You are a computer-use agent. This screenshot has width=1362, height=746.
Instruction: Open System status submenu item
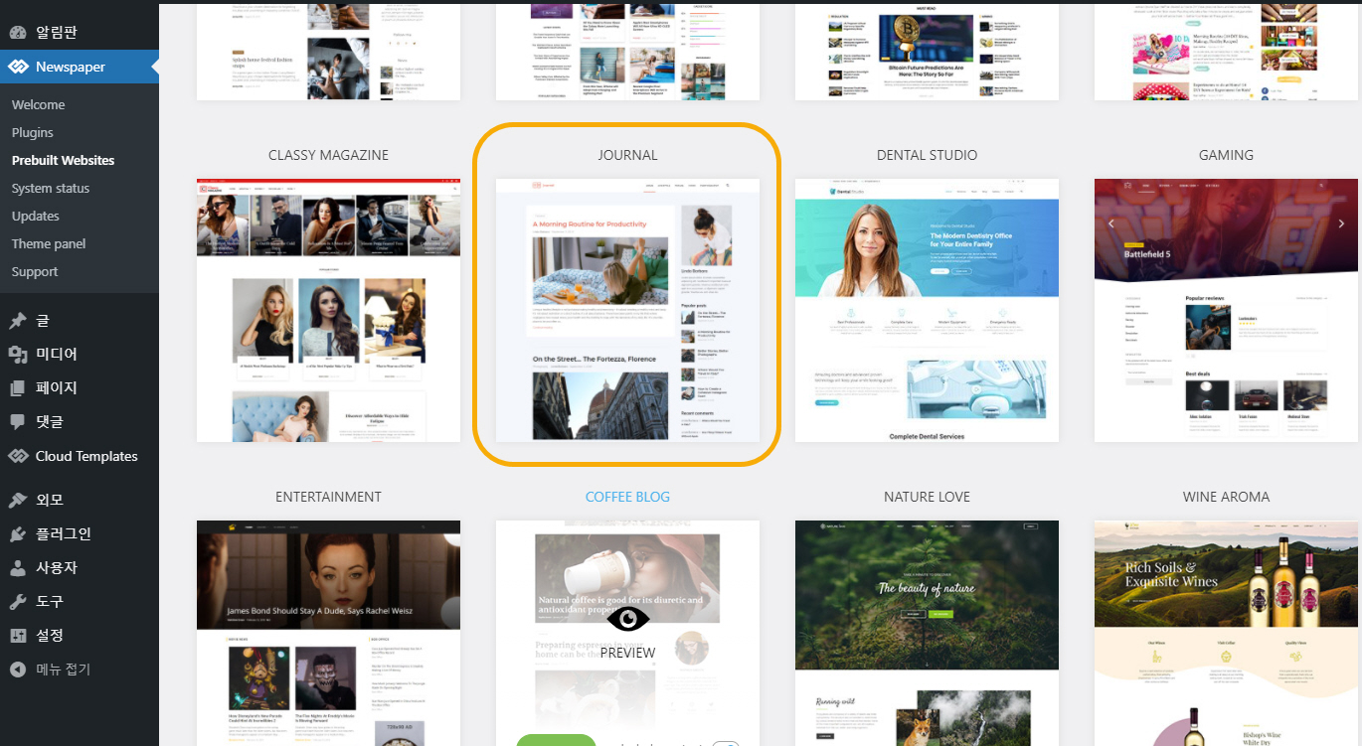tap(51, 189)
